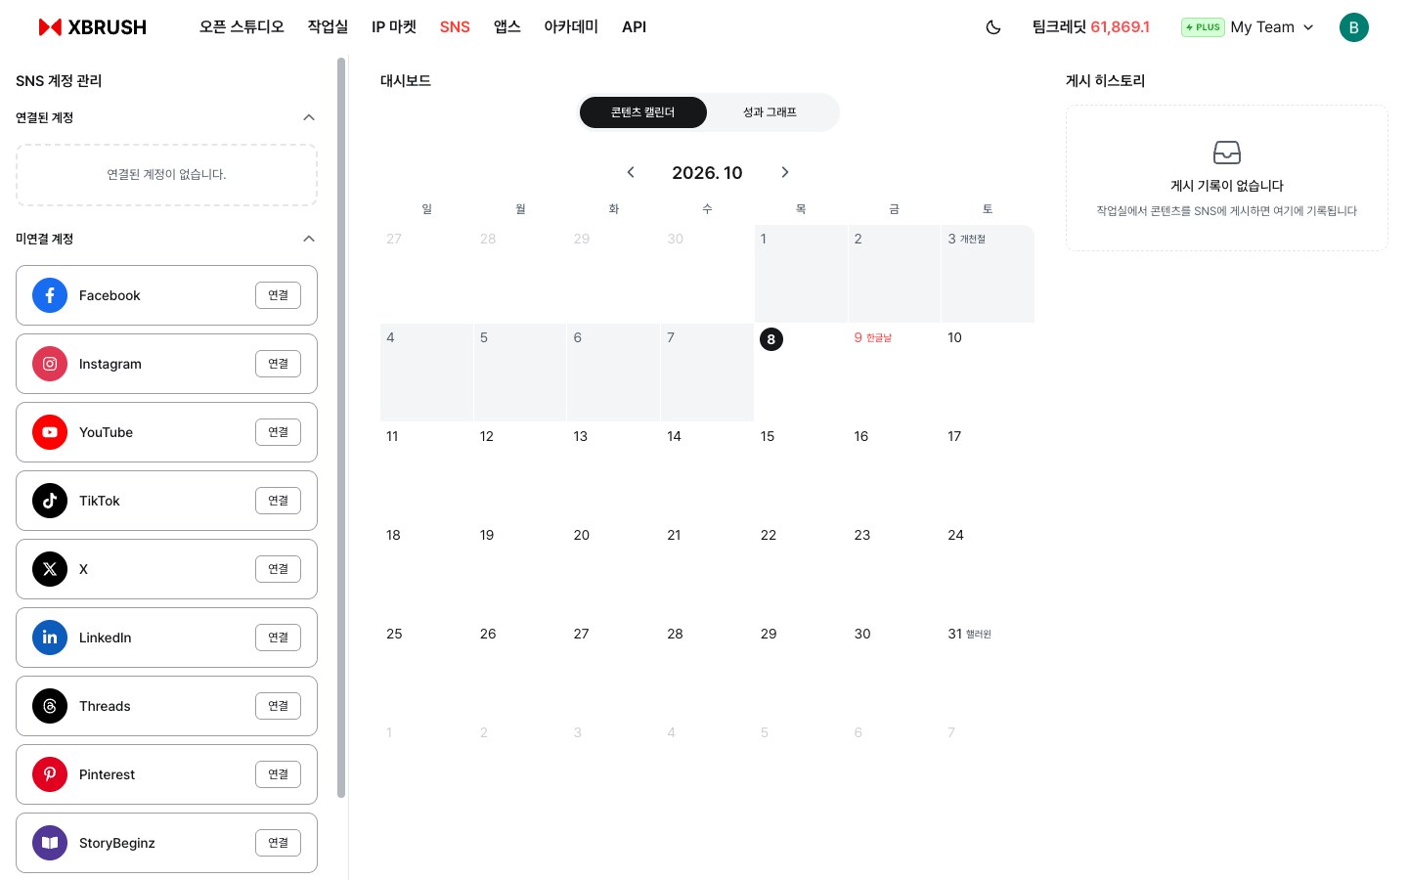Click the XBRUSH logo
Screen dimensions: 1408x880
click(x=92, y=27)
